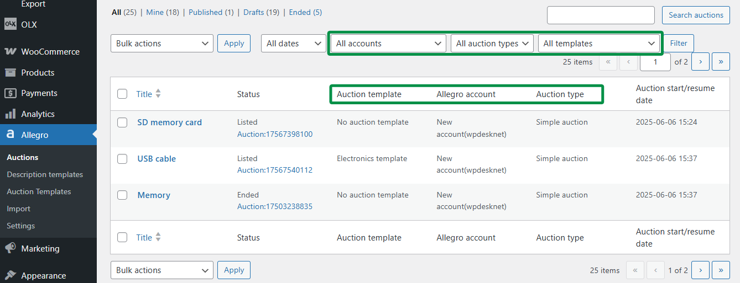
Task: Select the Memory row checkbox
Action: pyautogui.click(x=122, y=195)
